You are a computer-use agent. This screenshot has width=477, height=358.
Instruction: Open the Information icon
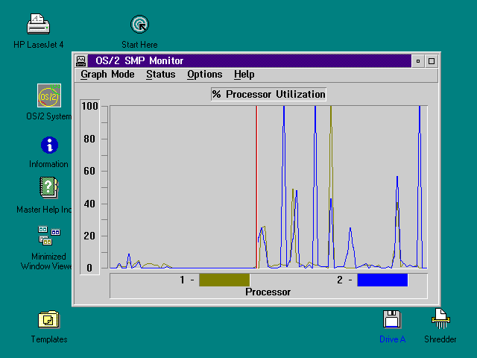pos(49,145)
